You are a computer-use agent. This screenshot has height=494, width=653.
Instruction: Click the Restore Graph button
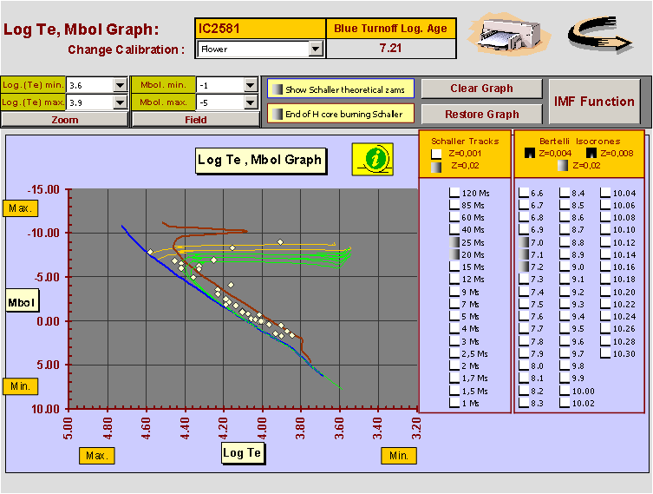pos(482,114)
